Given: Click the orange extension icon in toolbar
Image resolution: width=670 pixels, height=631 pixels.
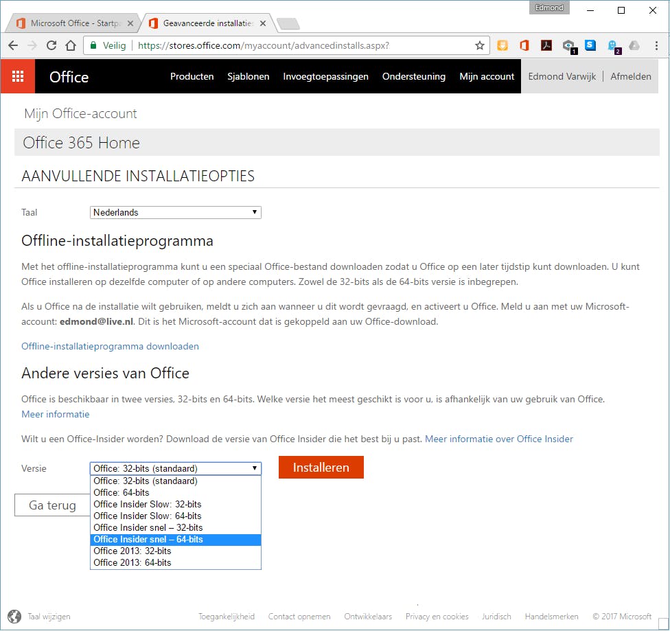Looking at the screenshot, I should coord(502,45).
